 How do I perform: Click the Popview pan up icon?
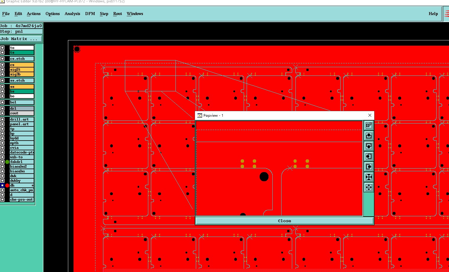[x=369, y=136]
